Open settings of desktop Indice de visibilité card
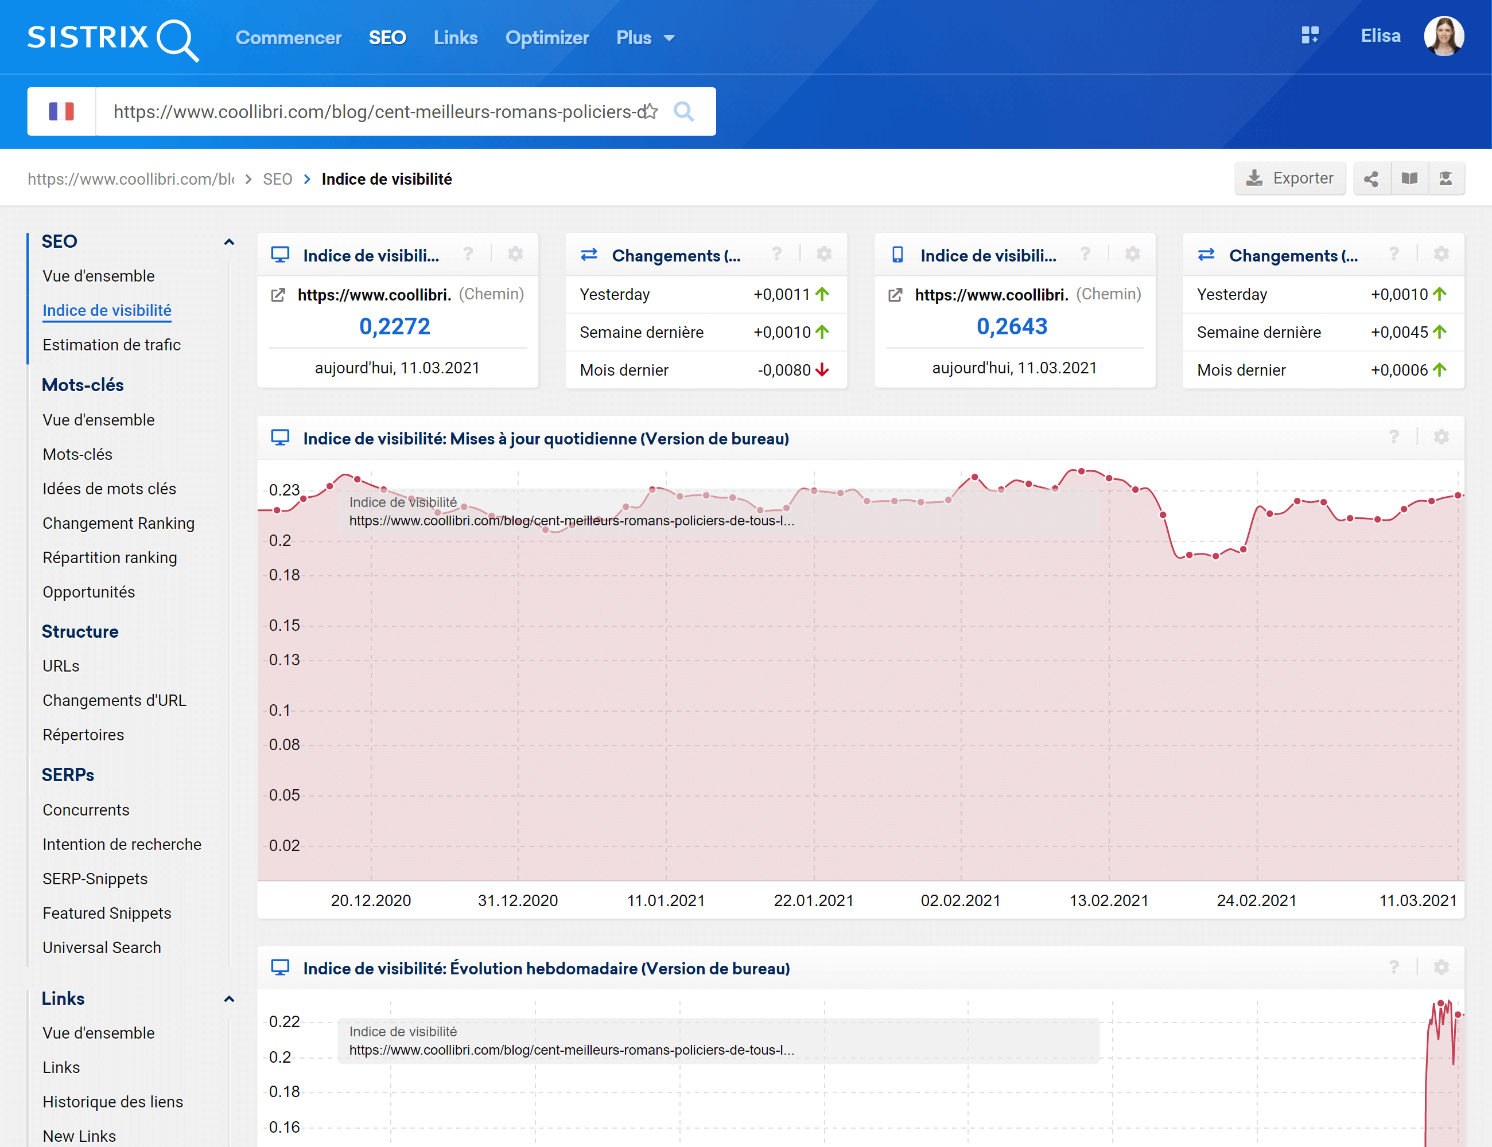Screen dimensions: 1492x1147 coord(515,255)
